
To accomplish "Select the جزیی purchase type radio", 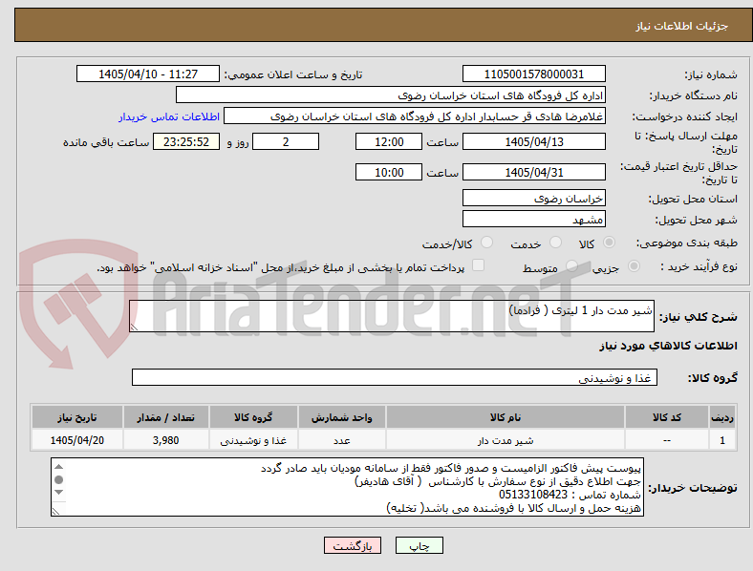I will click(x=634, y=266).
